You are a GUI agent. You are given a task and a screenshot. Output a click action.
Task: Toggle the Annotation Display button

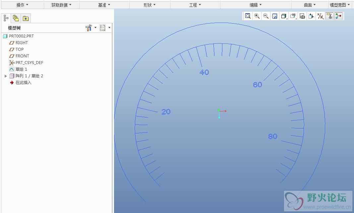pyautogui.click(x=329, y=16)
